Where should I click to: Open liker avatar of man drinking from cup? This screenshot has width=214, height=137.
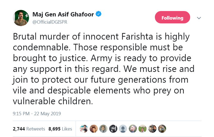coord(84,128)
